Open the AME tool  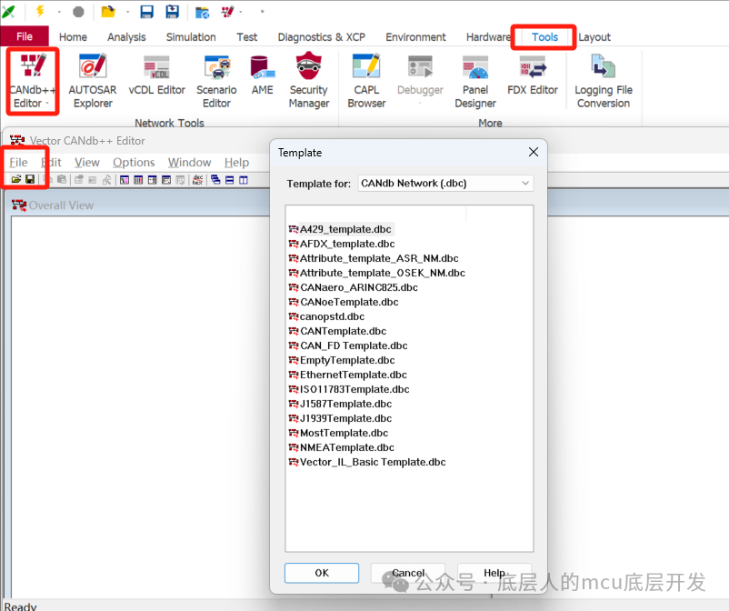click(262, 75)
